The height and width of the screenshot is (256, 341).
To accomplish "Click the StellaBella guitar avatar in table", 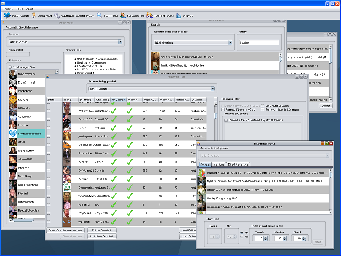I will pyautogui.click(x=67, y=145).
